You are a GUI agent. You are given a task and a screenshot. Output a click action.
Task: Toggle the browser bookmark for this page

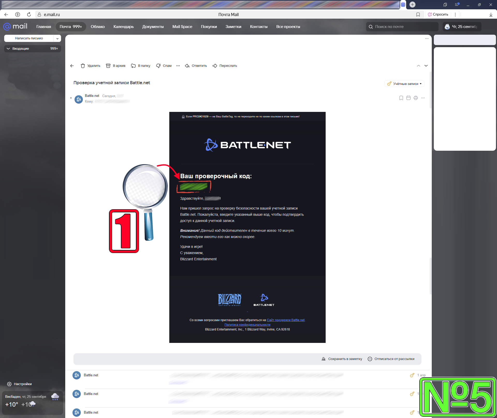pyautogui.click(x=418, y=15)
